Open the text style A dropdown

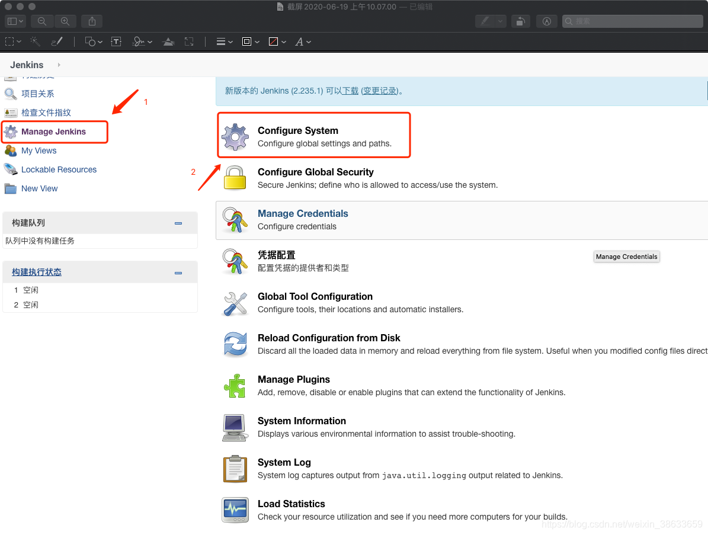(x=303, y=41)
